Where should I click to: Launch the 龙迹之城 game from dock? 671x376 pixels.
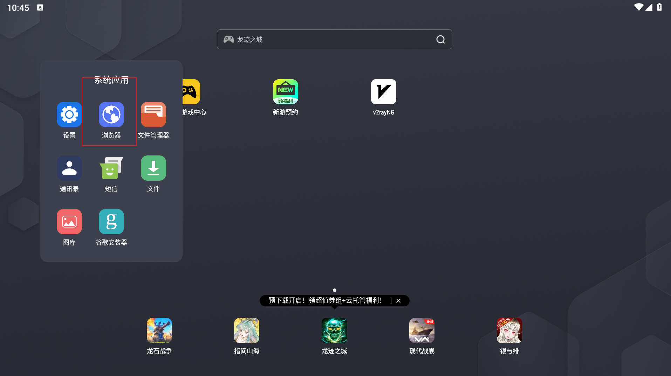click(334, 330)
